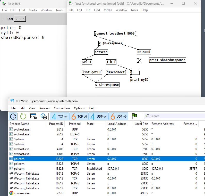Click the number message box containing 0
205x196 pixels.
point(135,72)
